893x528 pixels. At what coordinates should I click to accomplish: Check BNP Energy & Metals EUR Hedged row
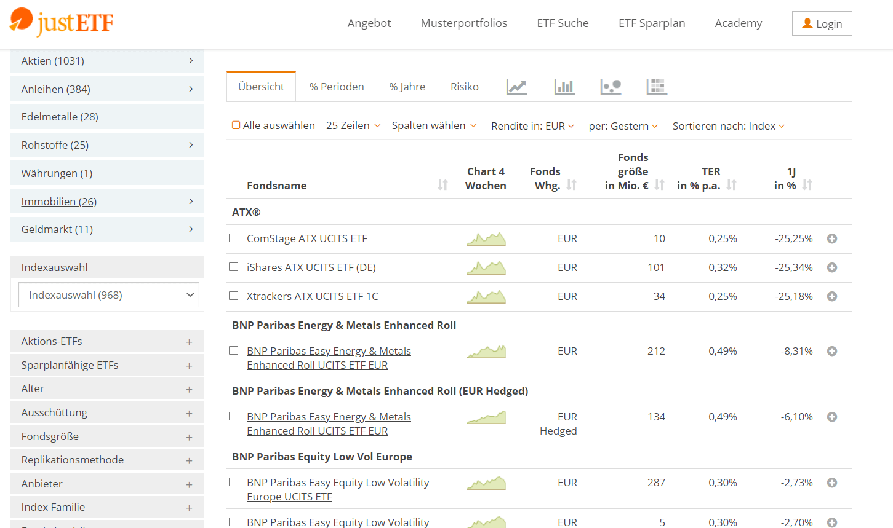coord(233,416)
